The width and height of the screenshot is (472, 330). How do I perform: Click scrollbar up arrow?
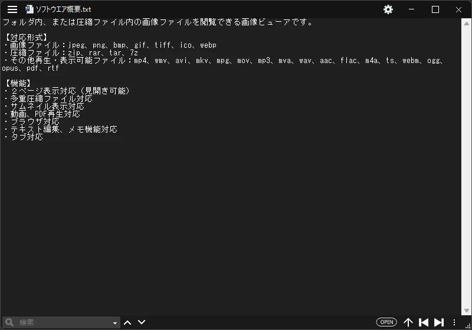[x=467, y=24]
